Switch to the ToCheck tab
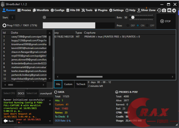The height and width of the screenshot is (128, 179). [81, 84]
